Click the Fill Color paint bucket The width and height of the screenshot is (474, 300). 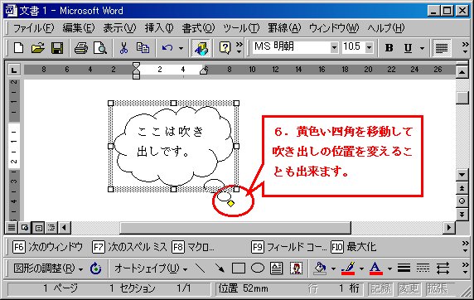tap(321, 268)
